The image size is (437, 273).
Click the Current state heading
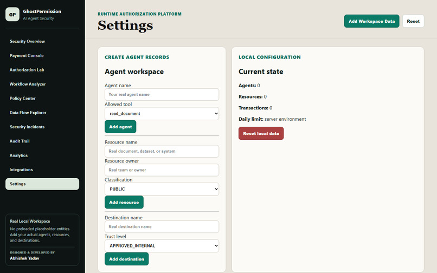(x=261, y=71)
